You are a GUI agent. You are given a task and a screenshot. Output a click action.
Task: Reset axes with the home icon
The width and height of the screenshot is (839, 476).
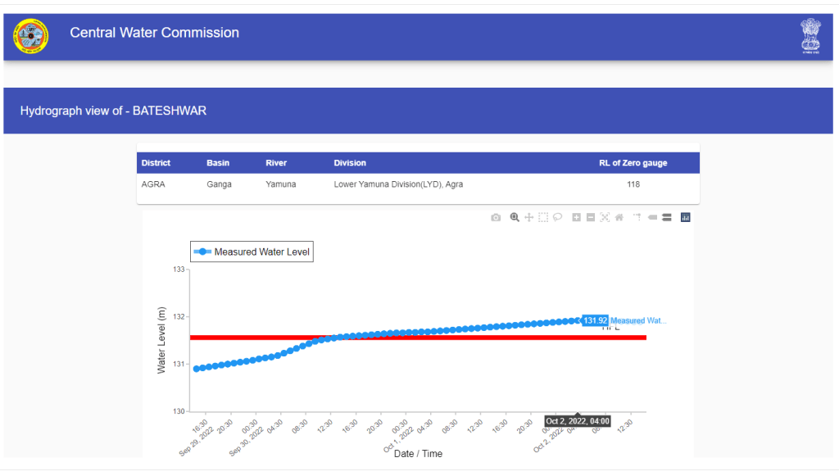[619, 217]
